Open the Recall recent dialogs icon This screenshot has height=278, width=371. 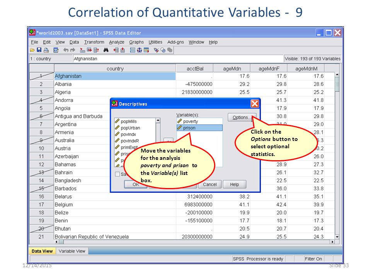(56, 50)
